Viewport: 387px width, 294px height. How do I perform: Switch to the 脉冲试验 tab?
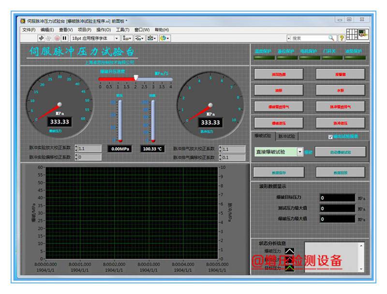pyautogui.click(x=286, y=137)
